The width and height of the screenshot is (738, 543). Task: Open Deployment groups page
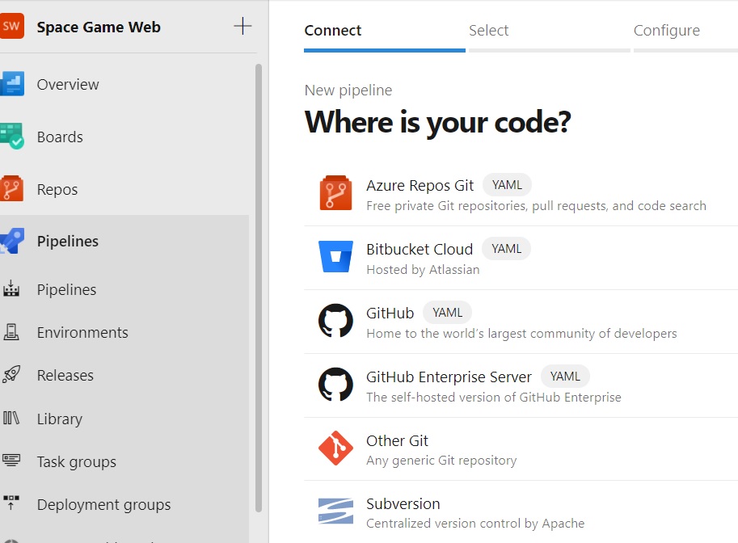pos(103,504)
